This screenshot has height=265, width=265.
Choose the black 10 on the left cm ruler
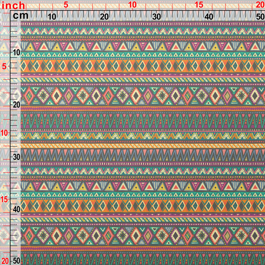pyautogui.click(x=16, y=53)
